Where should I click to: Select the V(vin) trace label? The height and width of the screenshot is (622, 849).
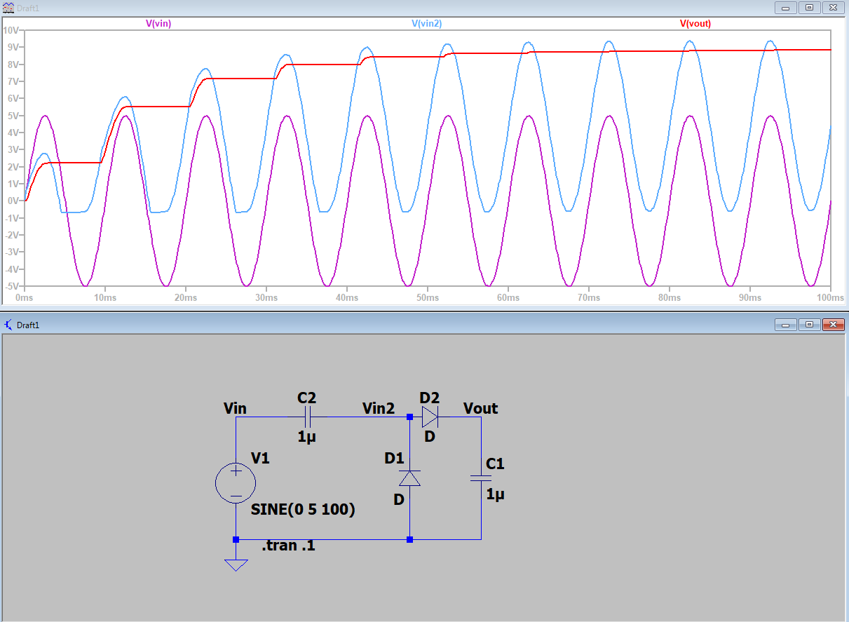point(158,23)
